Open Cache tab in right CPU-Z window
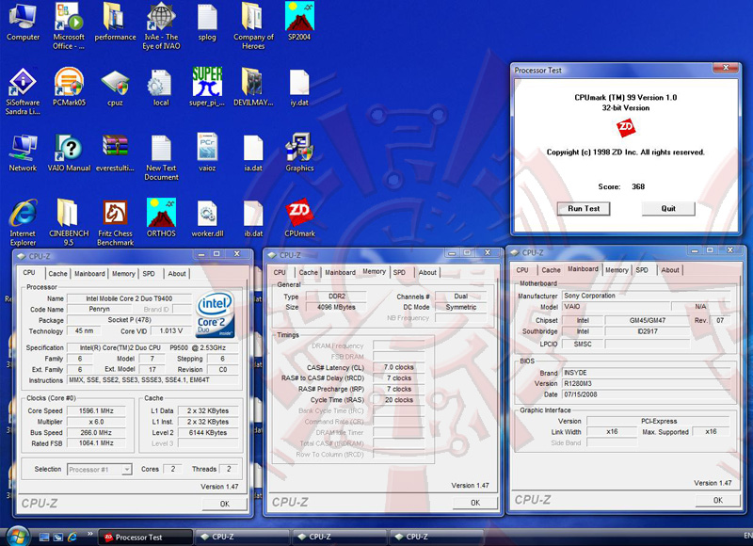Viewport: 753px width, 546px height. [551, 270]
